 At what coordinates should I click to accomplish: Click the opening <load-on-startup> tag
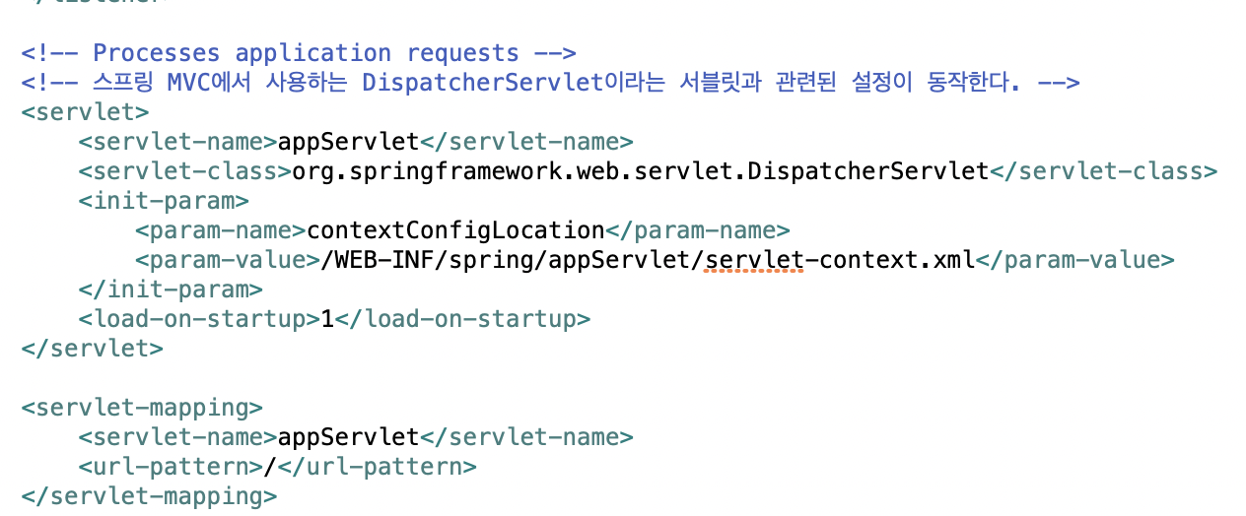tap(200, 319)
